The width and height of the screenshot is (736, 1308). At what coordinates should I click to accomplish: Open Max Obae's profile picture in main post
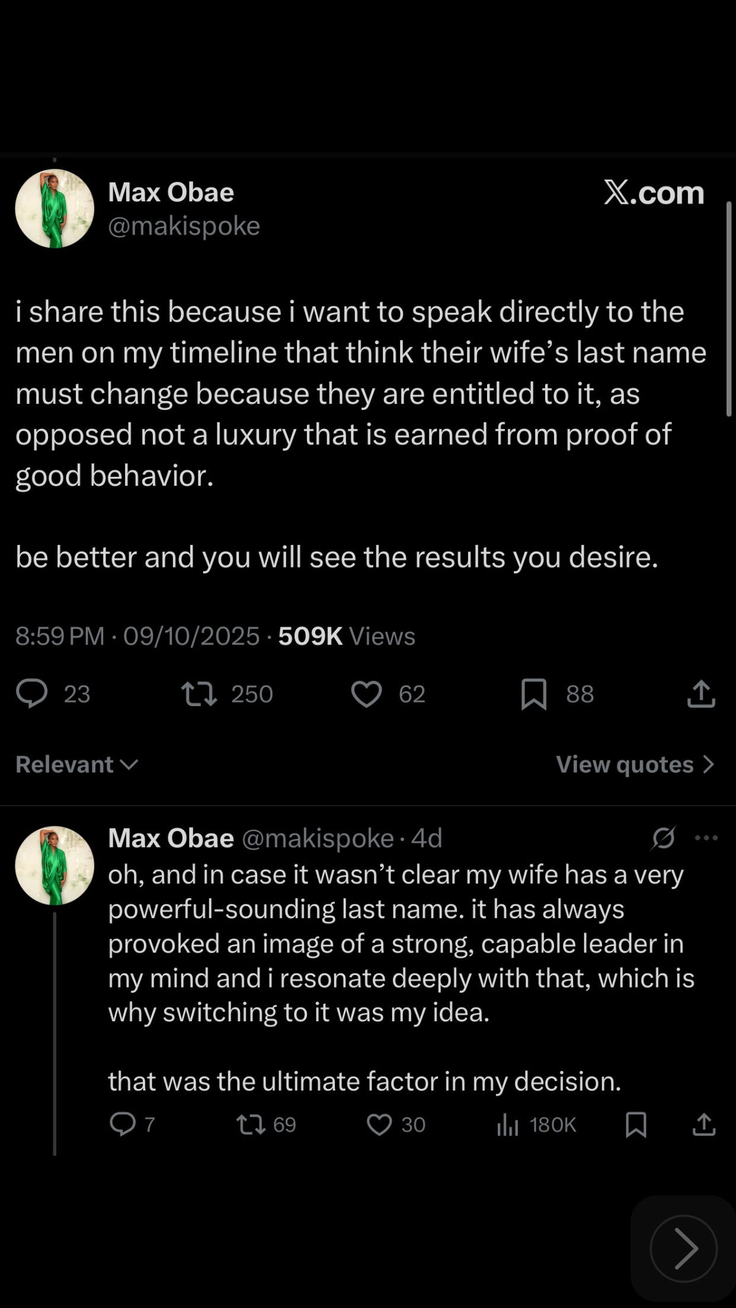tap(55, 209)
